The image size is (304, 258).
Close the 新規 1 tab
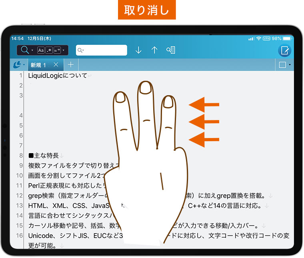pos(56,64)
